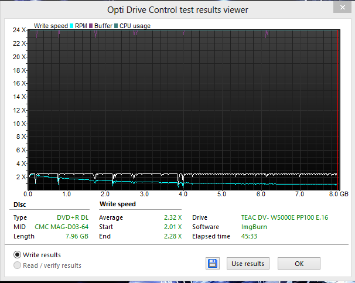Click the 4.0 x-axis label
355x283 pixels.
click(x=183, y=194)
